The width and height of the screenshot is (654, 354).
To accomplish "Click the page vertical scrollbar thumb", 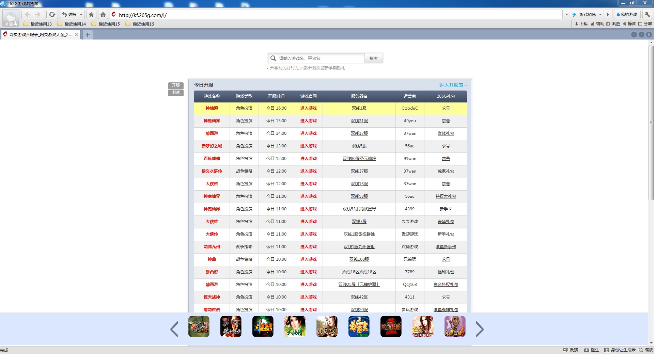I will coord(651,123).
